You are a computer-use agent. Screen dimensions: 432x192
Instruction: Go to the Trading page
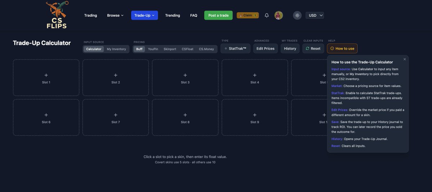tap(90, 15)
